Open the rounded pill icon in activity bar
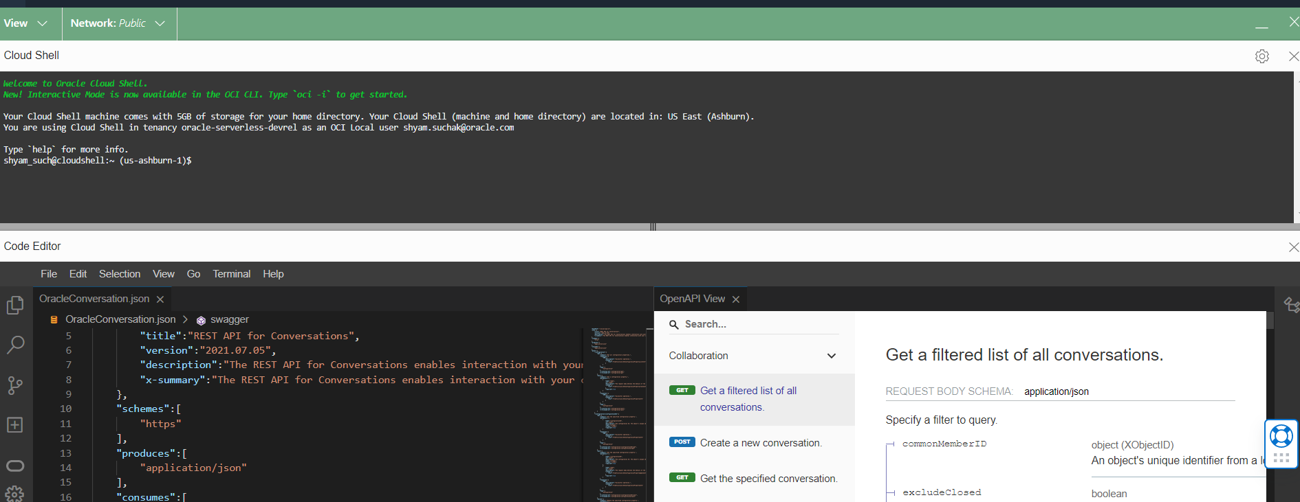Viewport: 1300px width, 502px height. (15, 466)
